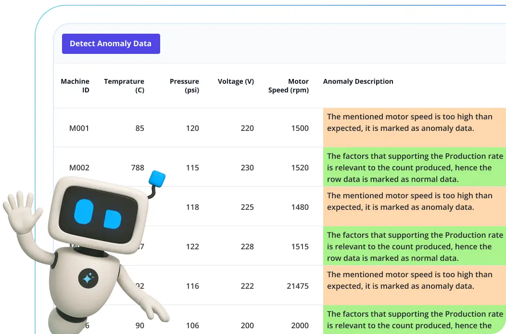Image resolution: width=506 pixels, height=334 pixels.
Task: Click the Anomaly Description column header
Action: (x=358, y=81)
